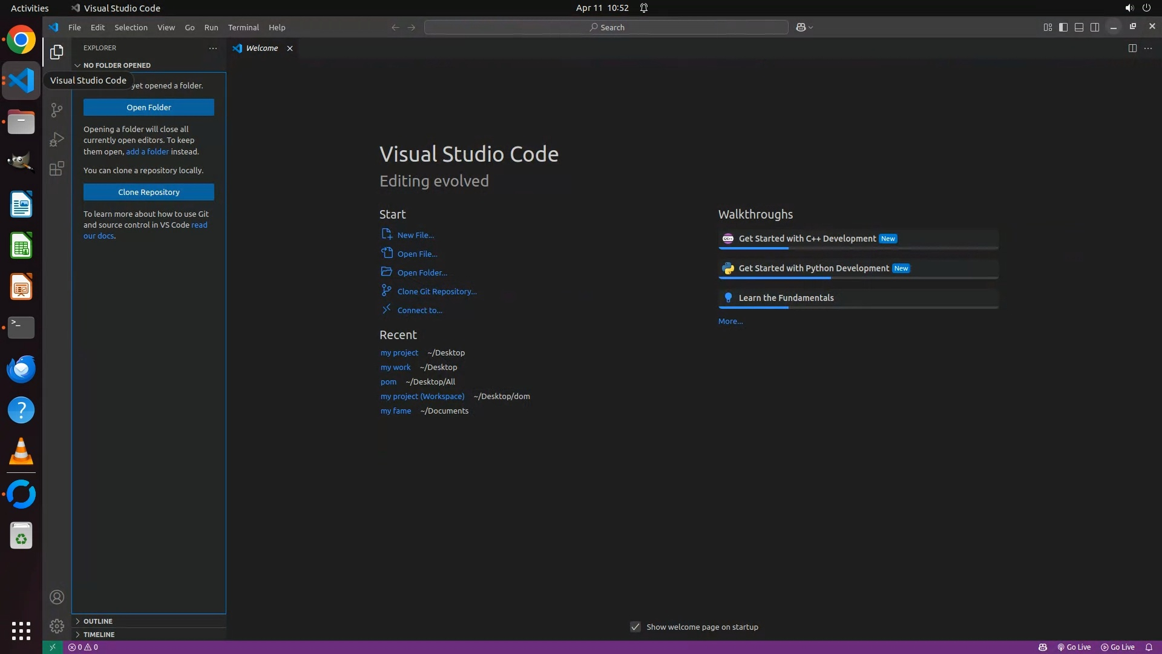
Task: Click the Clone Repository button
Action: (148, 192)
